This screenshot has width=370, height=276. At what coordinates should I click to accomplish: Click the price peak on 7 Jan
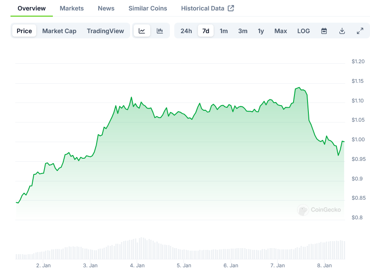(x=299, y=88)
